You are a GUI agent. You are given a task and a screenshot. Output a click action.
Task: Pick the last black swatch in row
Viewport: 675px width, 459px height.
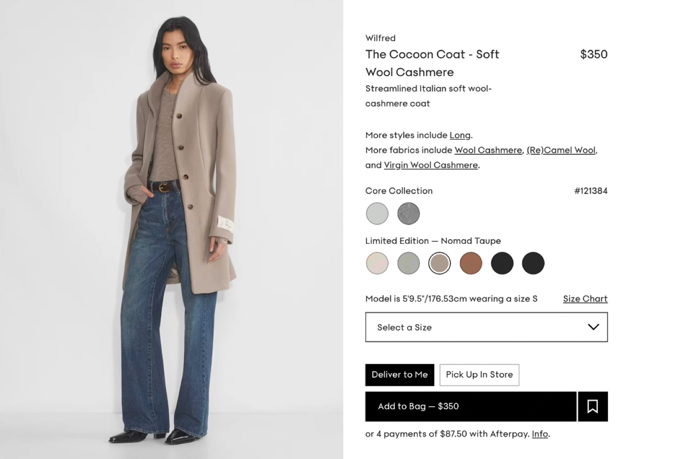[x=533, y=263]
